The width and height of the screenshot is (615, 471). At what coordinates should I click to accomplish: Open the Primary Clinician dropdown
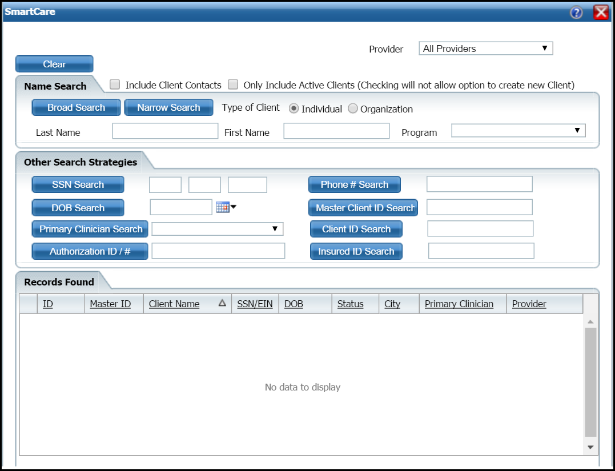pyautogui.click(x=217, y=229)
